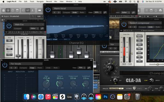Open the Male Ess preset dropdown
The image size is (164, 102).
tap(29, 24)
